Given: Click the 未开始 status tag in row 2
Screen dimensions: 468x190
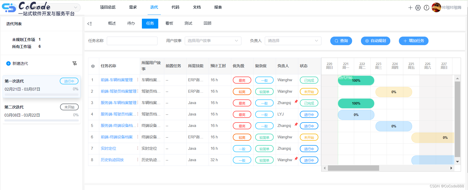Looking at the screenshot, I should pyautogui.click(x=309, y=92).
